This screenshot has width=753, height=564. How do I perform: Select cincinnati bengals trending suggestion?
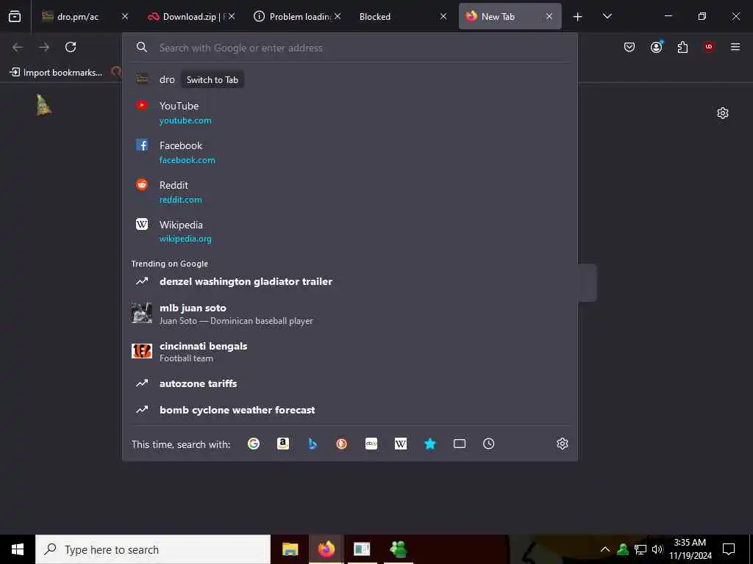point(349,352)
